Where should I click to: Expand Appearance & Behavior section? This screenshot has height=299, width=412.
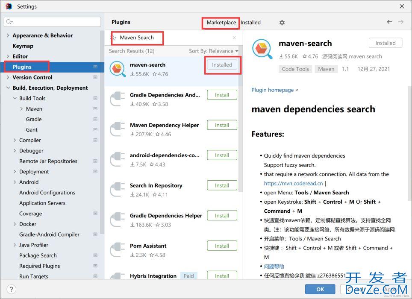tap(8, 35)
